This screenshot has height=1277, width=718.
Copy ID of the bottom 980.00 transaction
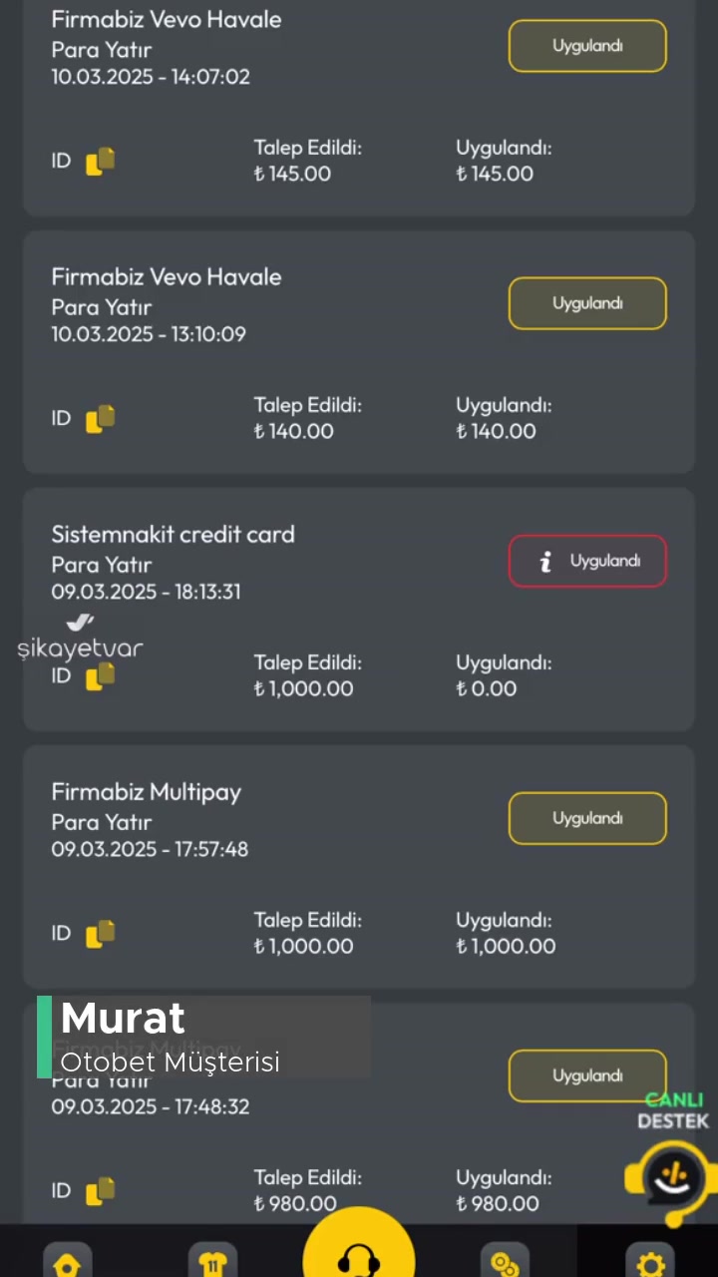100,1190
